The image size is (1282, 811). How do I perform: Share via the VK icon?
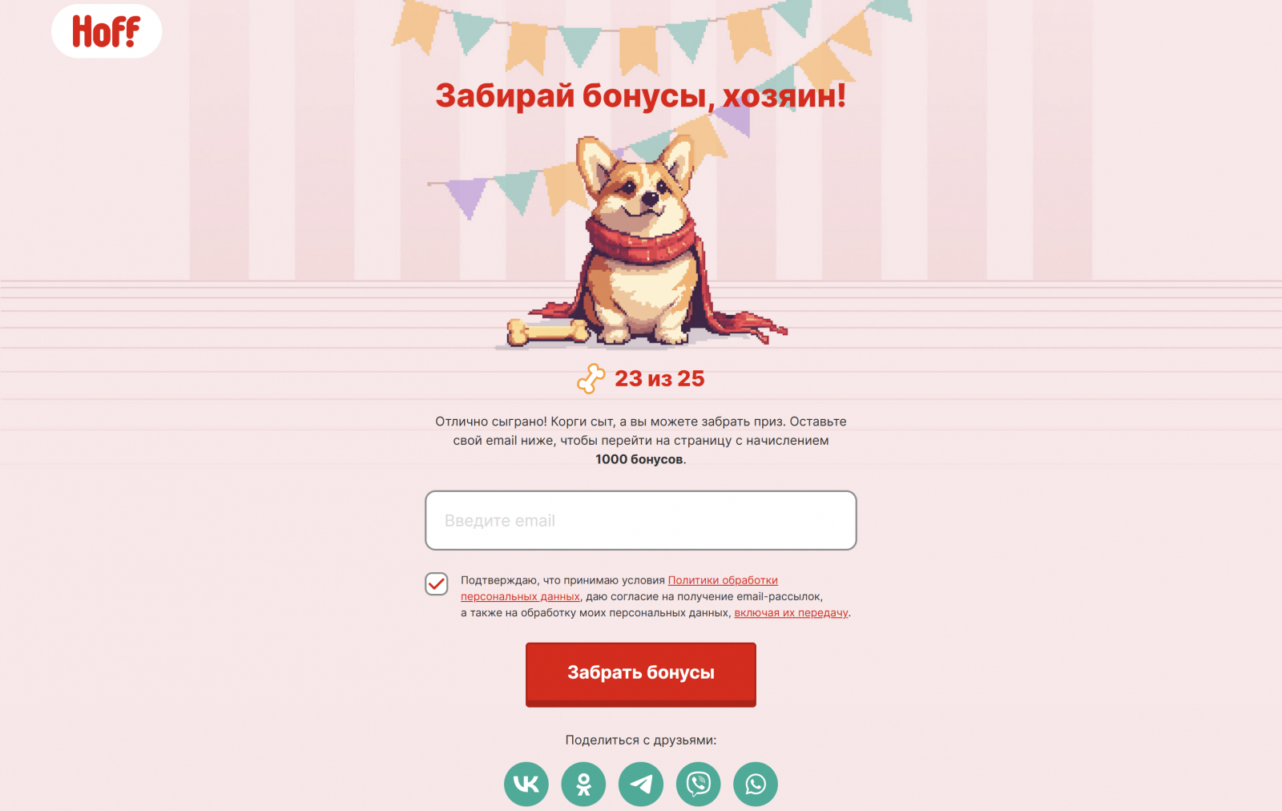pyautogui.click(x=526, y=784)
